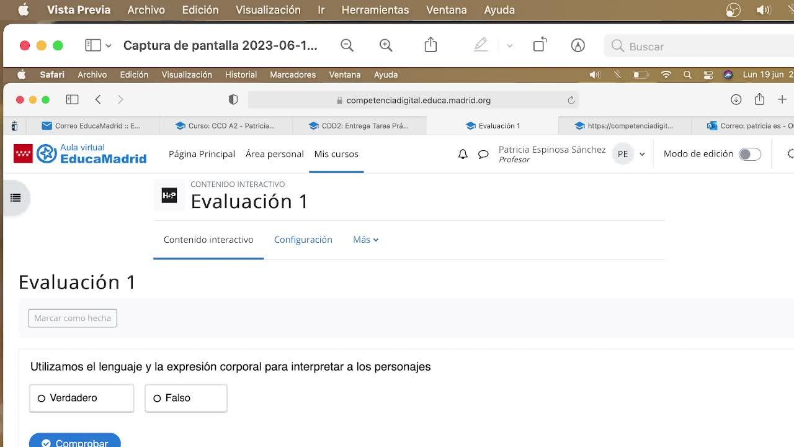This screenshot has width=794, height=447.
Task: Switch to the CDD2: Entrega Tarea tab
Action: [359, 125]
